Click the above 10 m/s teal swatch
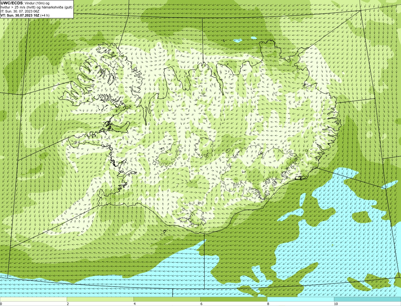401x306 pixels. tap(367, 299)
